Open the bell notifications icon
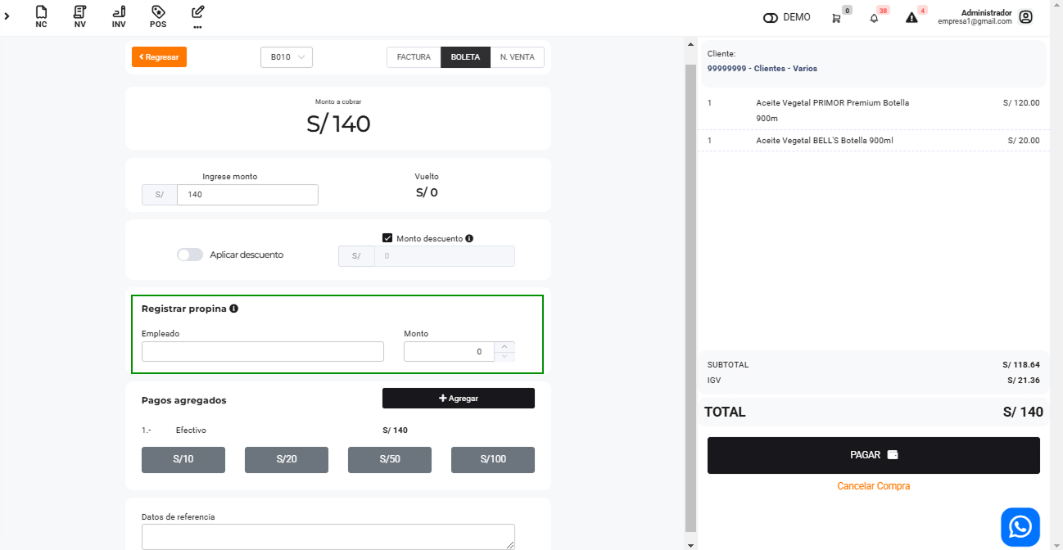The height and width of the screenshot is (550, 1063). (874, 18)
